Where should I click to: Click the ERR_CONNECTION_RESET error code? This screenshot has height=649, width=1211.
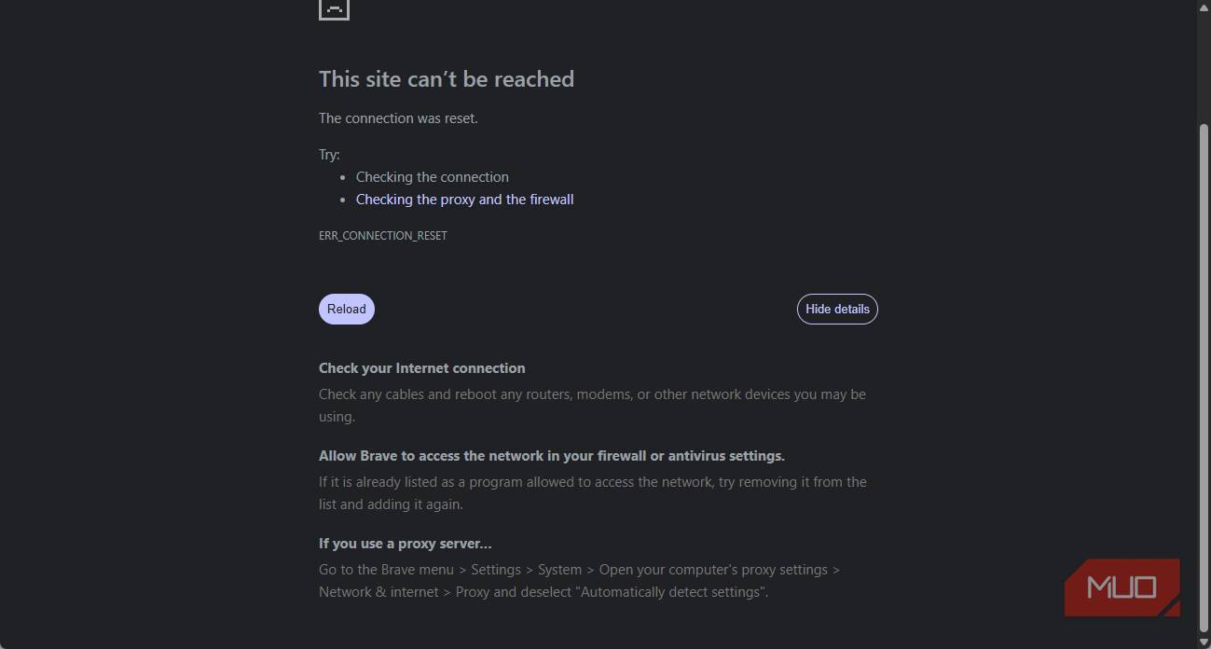(x=383, y=236)
